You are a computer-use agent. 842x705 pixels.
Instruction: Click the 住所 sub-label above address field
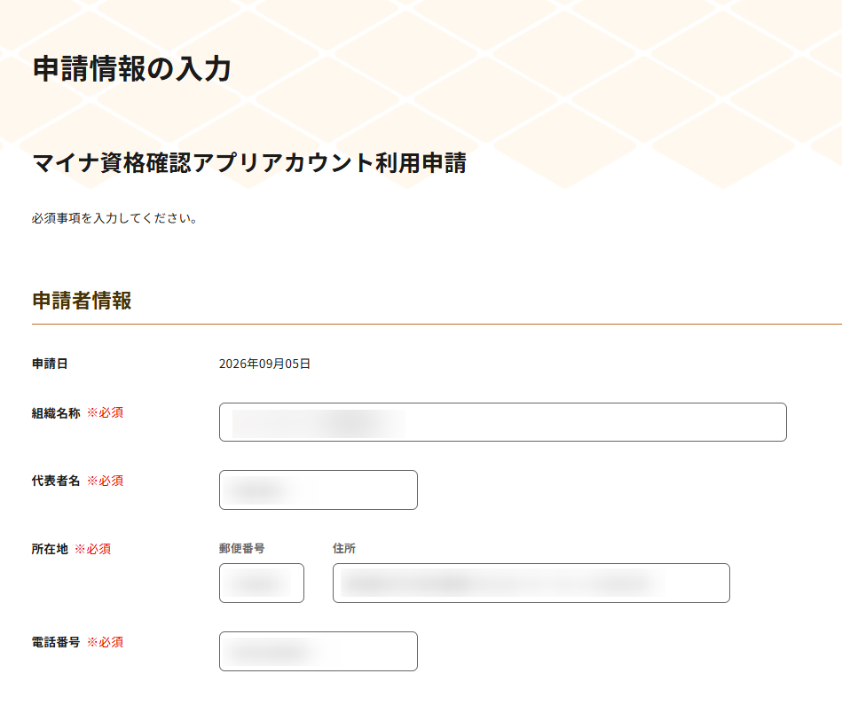point(344,548)
